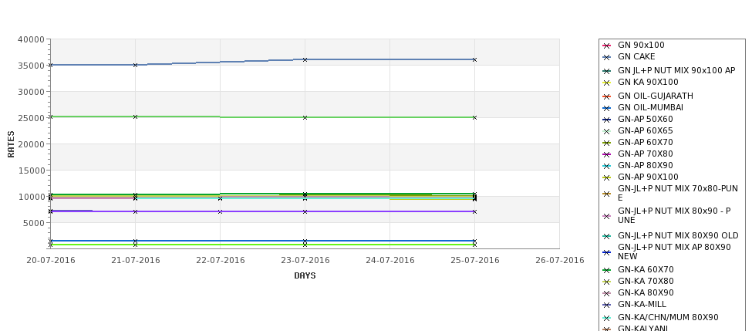Click the 22-07-2016 date axis label
This screenshot has height=331, width=752.
coord(220,261)
